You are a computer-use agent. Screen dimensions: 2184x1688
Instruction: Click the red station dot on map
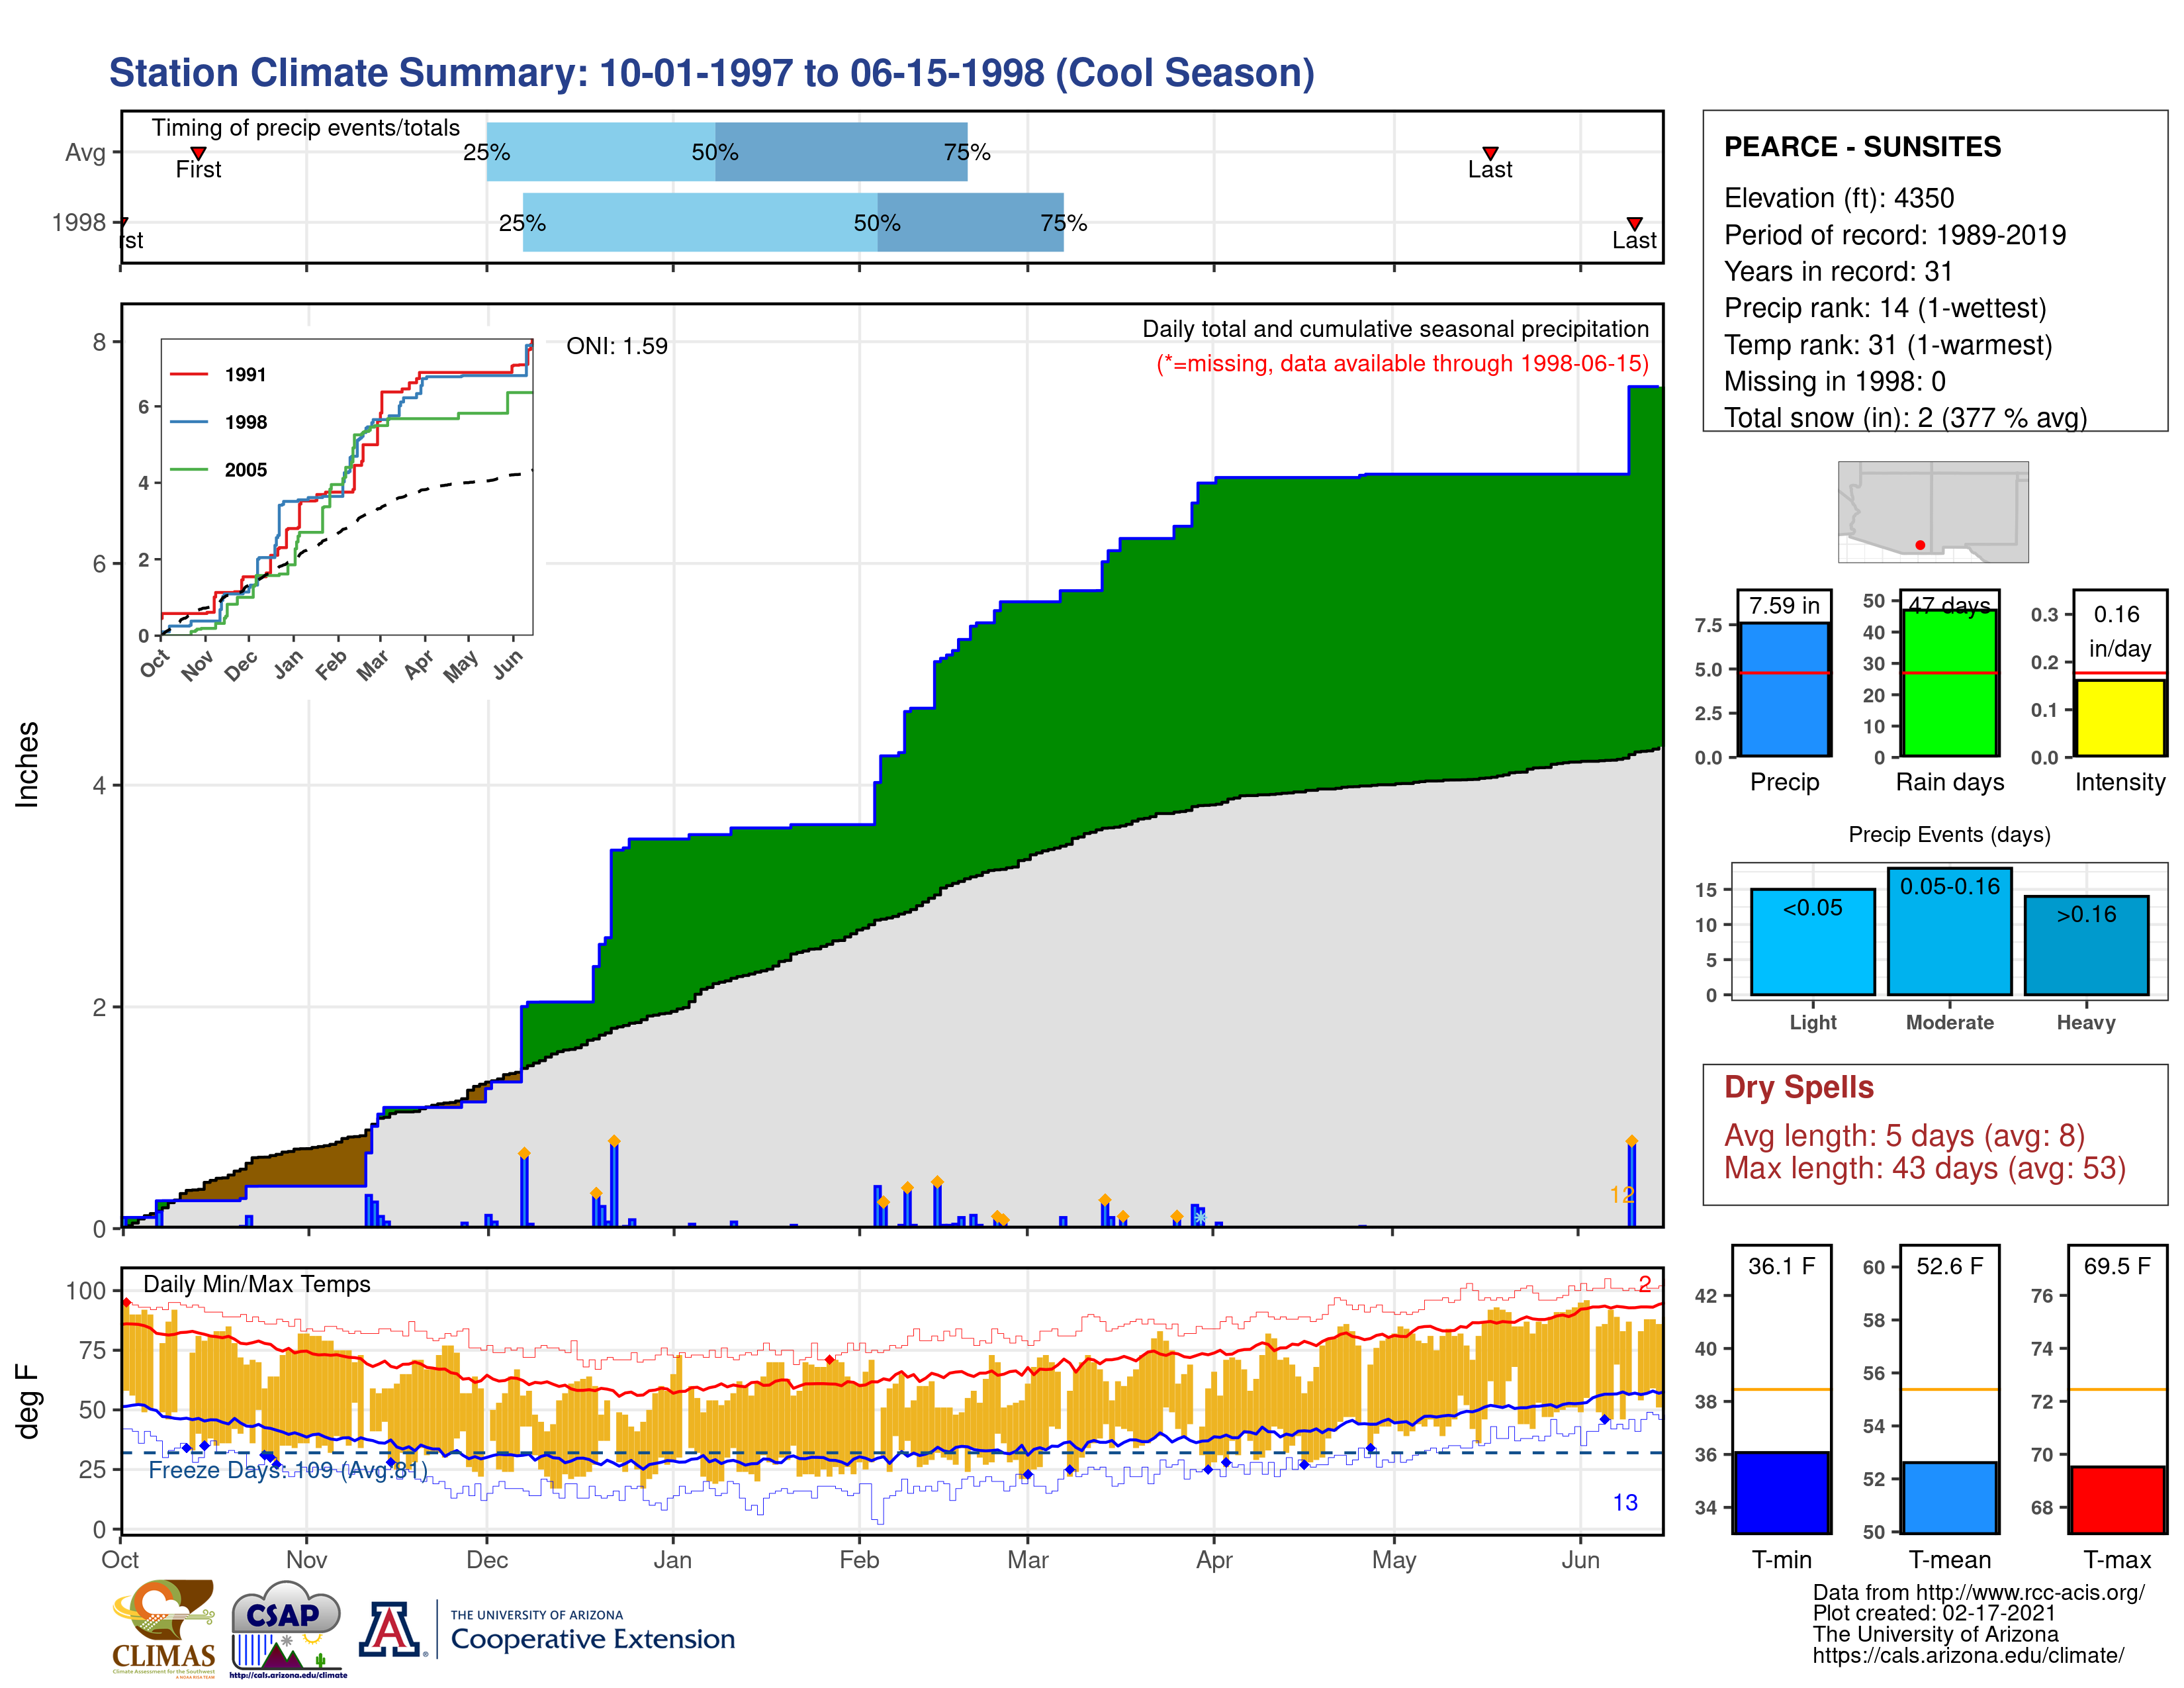click(x=1920, y=545)
